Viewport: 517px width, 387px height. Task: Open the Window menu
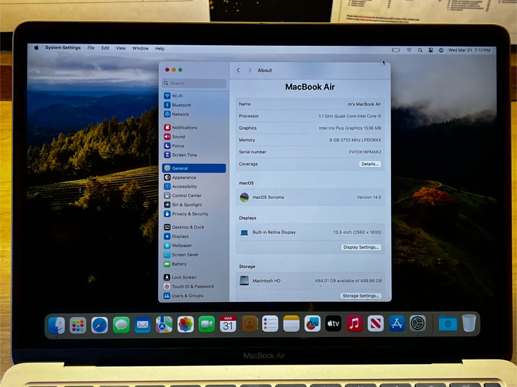tap(140, 48)
